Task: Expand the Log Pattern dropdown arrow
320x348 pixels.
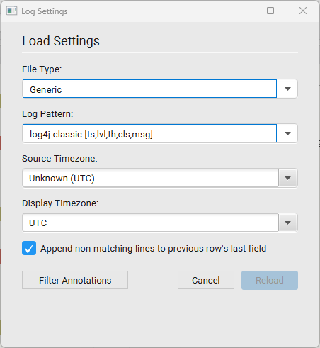Action: click(287, 133)
